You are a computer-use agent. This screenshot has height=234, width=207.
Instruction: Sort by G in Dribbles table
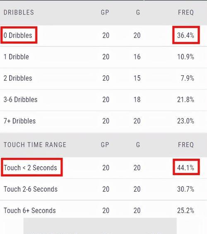coord(138,12)
